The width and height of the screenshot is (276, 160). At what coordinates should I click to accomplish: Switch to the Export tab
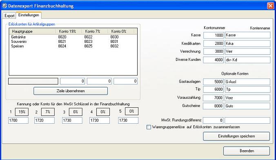click(9, 16)
